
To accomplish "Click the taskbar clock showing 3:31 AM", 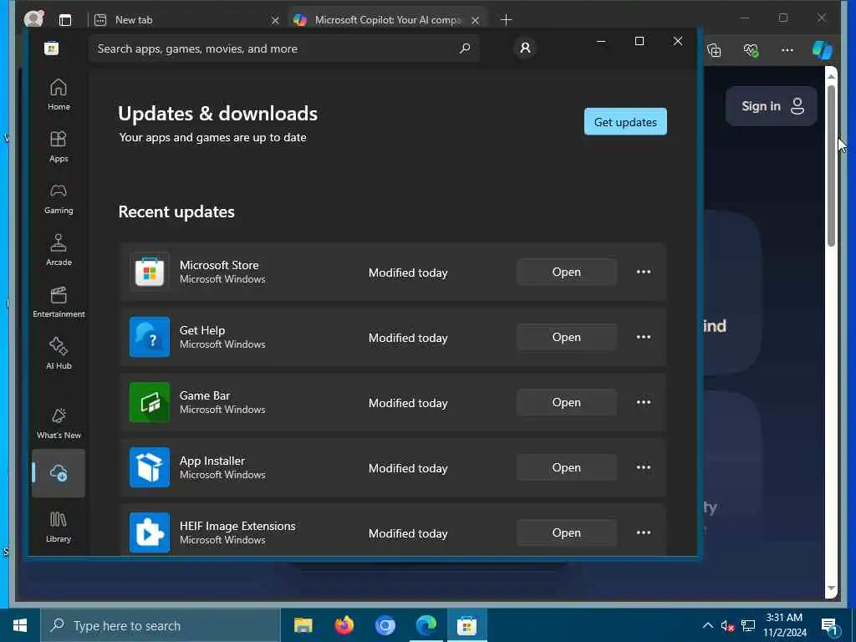I will [x=784, y=625].
